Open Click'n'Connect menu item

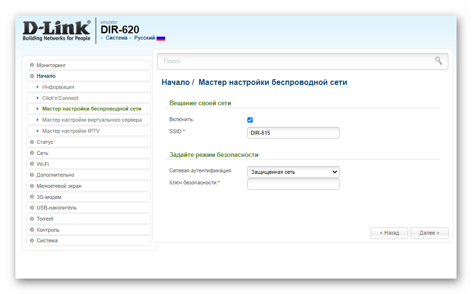point(60,98)
